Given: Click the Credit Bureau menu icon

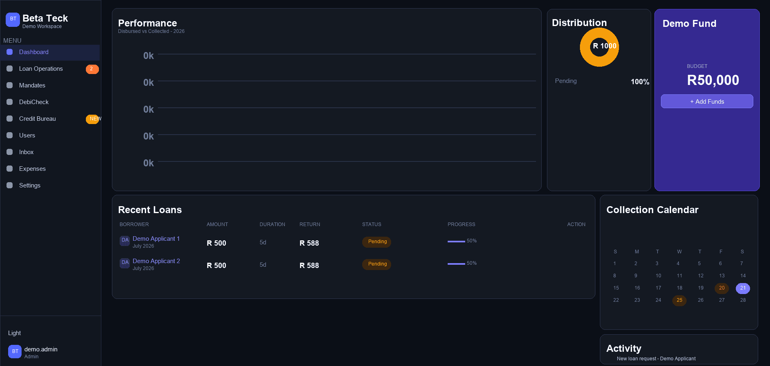Looking at the screenshot, I should click(x=10, y=119).
